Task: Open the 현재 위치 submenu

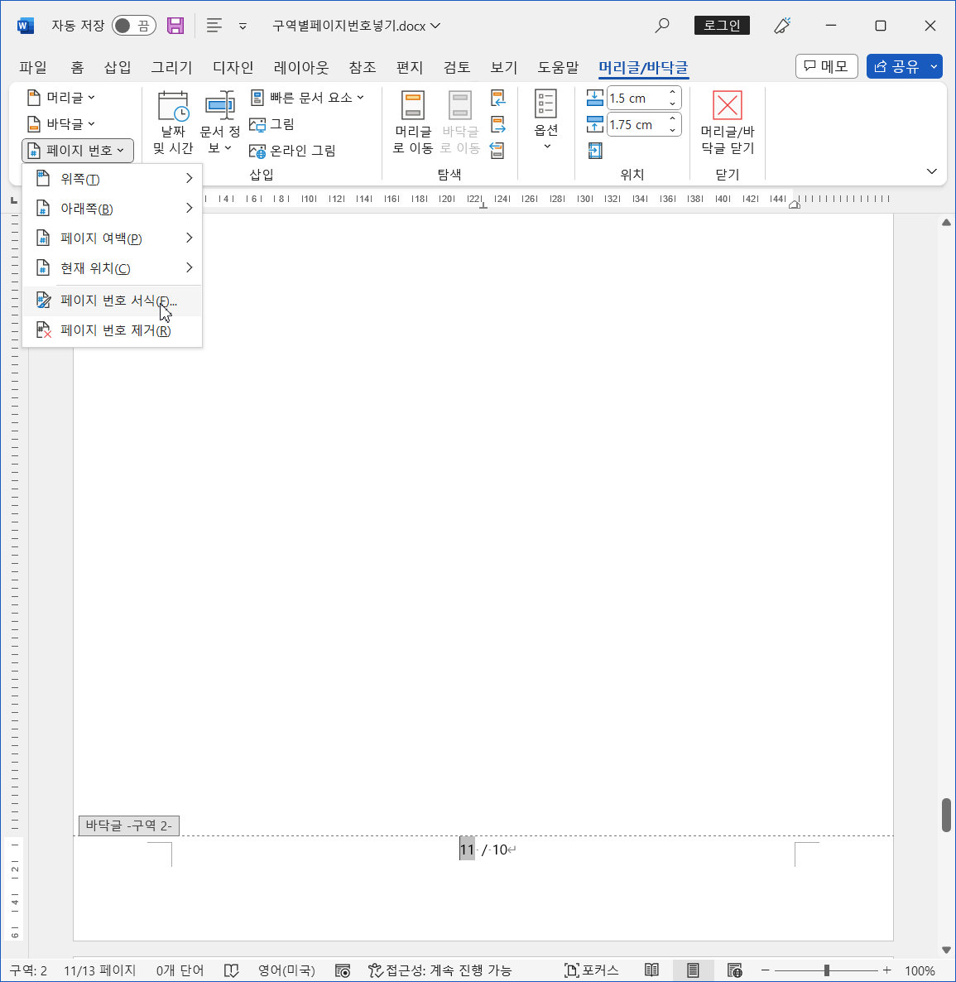Action: [112, 268]
